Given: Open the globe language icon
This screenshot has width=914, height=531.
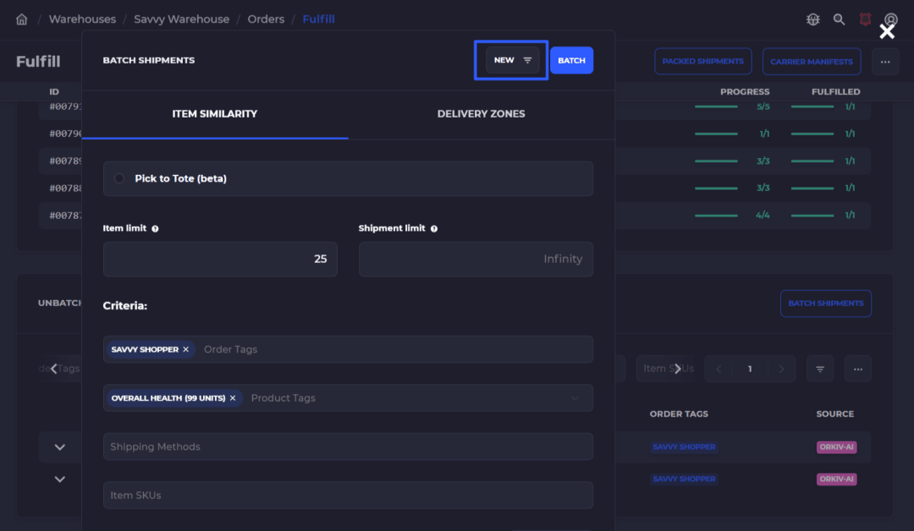Looking at the screenshot, I should point(813,19).
